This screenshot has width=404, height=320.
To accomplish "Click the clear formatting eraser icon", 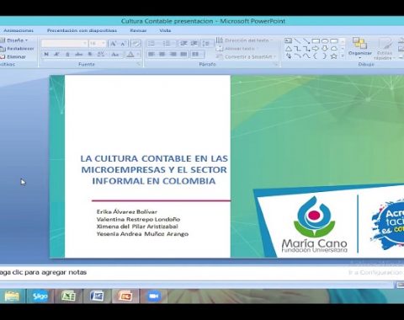I will click(x=136, y=44).
